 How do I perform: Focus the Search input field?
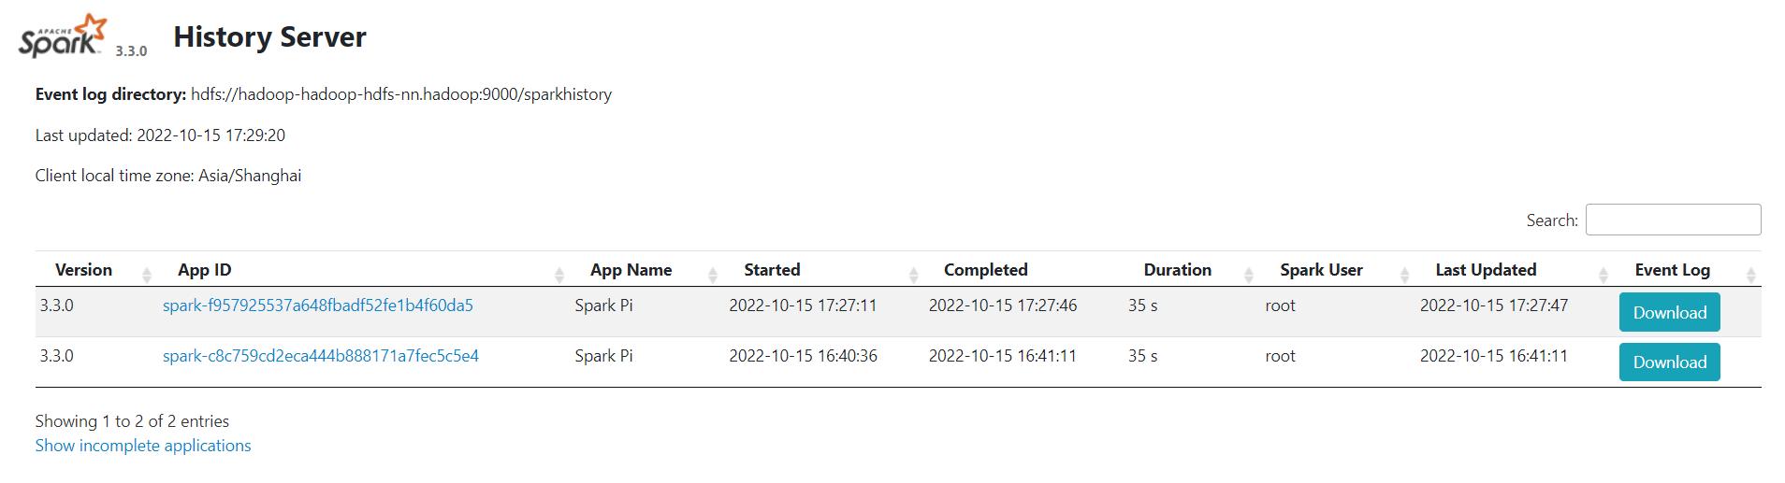coord(1673,220)
